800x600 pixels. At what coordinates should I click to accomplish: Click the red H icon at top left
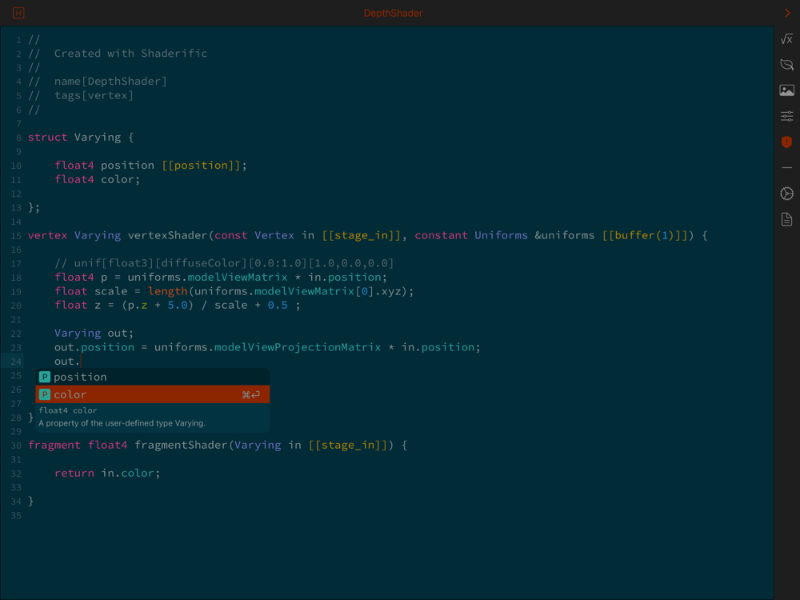[x=18, y=13]
